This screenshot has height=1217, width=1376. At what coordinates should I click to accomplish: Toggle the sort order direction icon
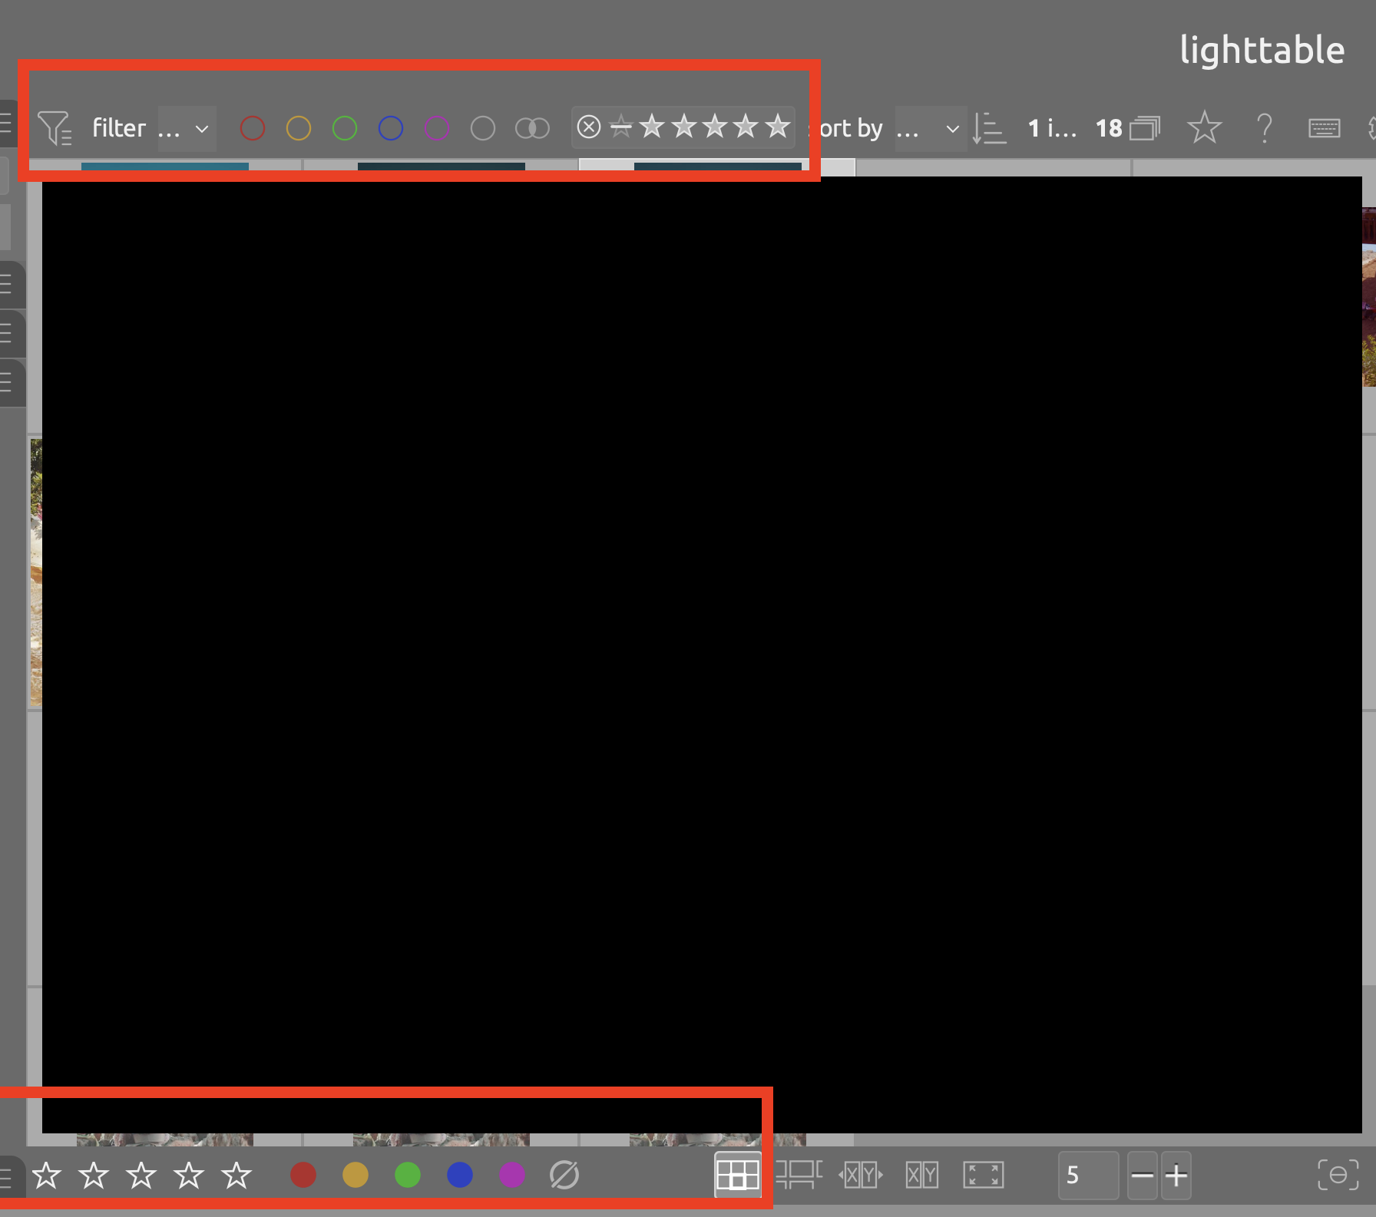pyautogui.click(x=989, y=128)
